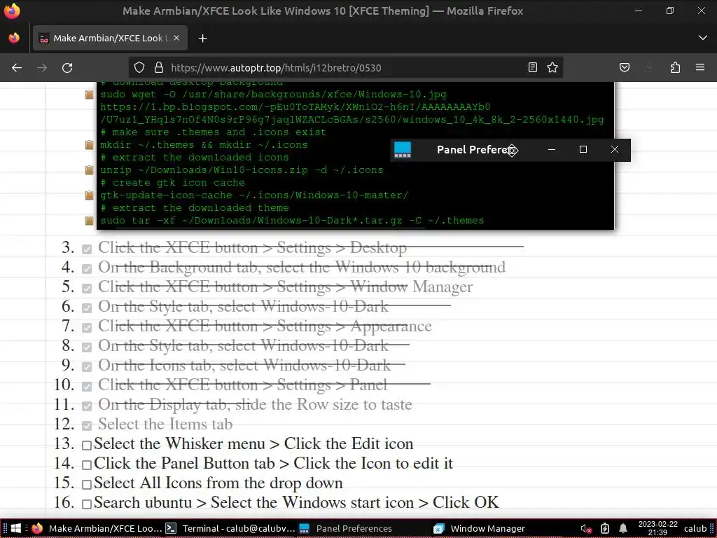Screen dimensions: 717x538
Task: Copy the sudo tar command clipboard icon
Action: point(90,220)
